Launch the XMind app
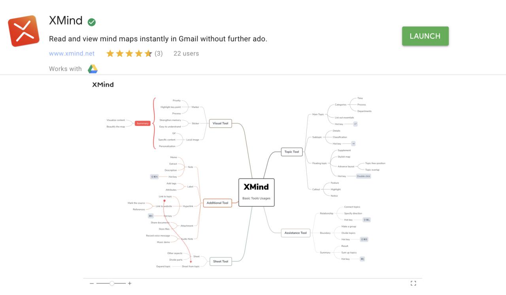This screenshot has width=506, height=295. tap(425, 36)
